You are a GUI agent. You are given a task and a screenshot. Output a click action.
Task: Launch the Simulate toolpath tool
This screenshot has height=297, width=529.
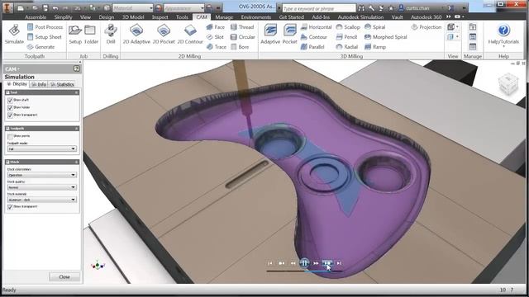point(14,35)
